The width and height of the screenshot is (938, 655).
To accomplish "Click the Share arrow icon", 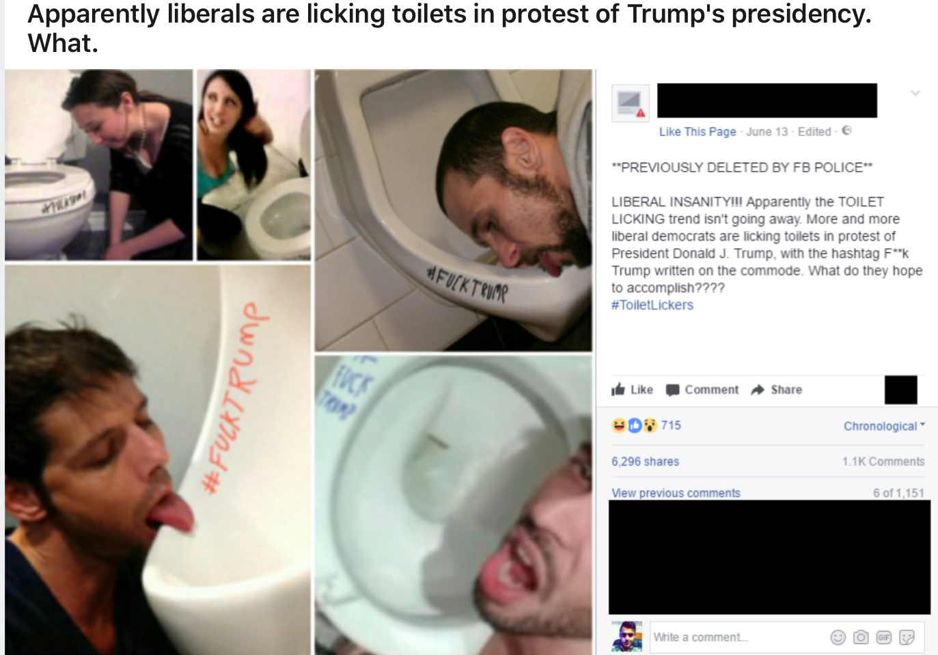I will pos(758,390).
